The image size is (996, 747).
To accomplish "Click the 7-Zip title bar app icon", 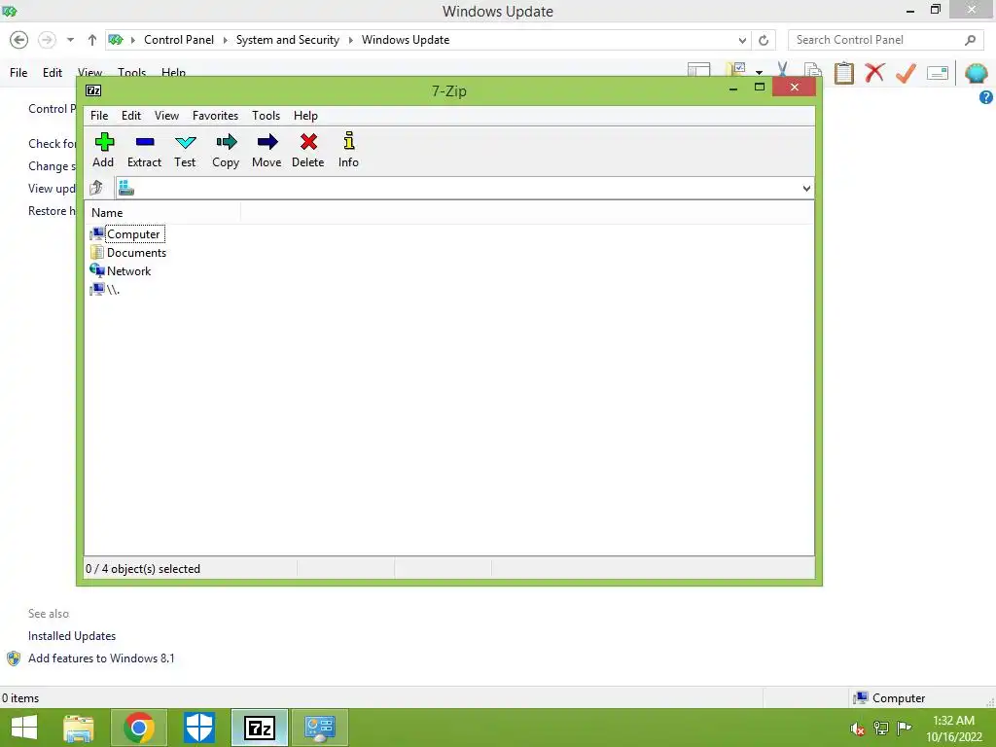I will pos(93,90).
